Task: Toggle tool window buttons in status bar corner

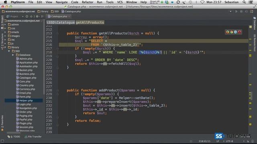Action: click(x=2, y=141)
